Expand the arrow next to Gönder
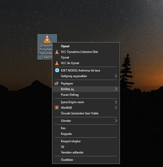The image size is (163, 167). coord(116,121)
